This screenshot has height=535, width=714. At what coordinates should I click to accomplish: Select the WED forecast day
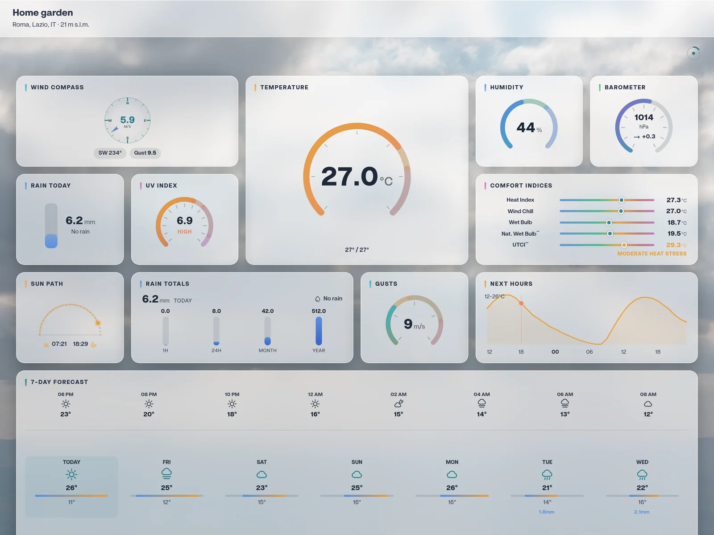(642, 486)
